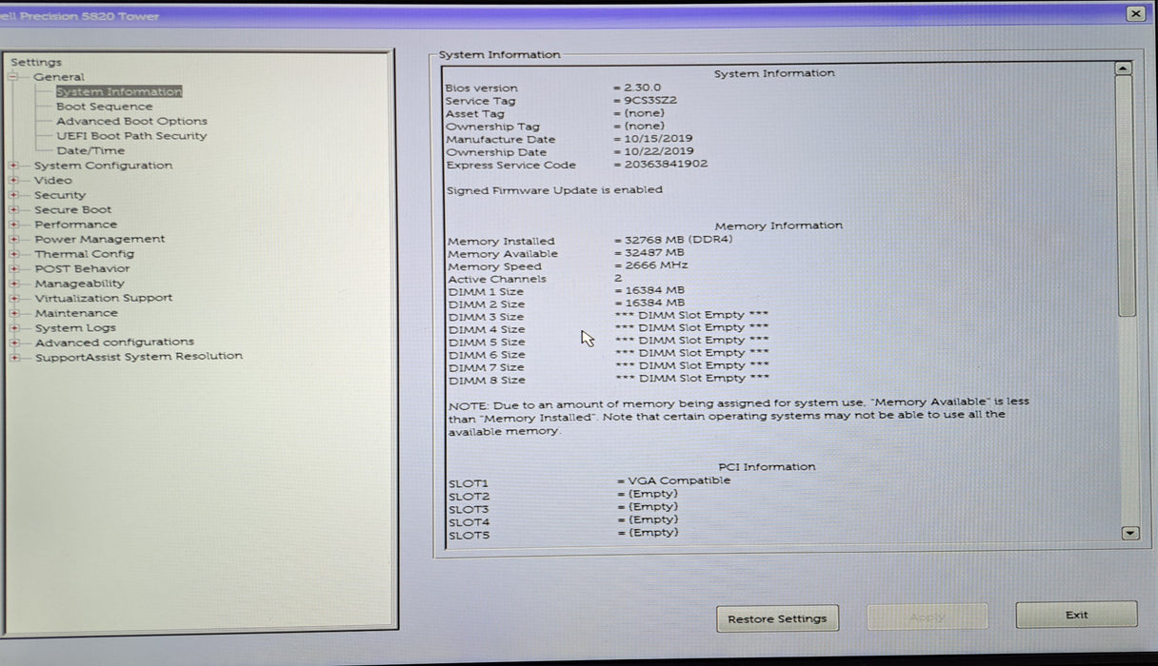Click 'Signed Firmware Update is enabled' text

pyautogui.click(x=554, y=190)
